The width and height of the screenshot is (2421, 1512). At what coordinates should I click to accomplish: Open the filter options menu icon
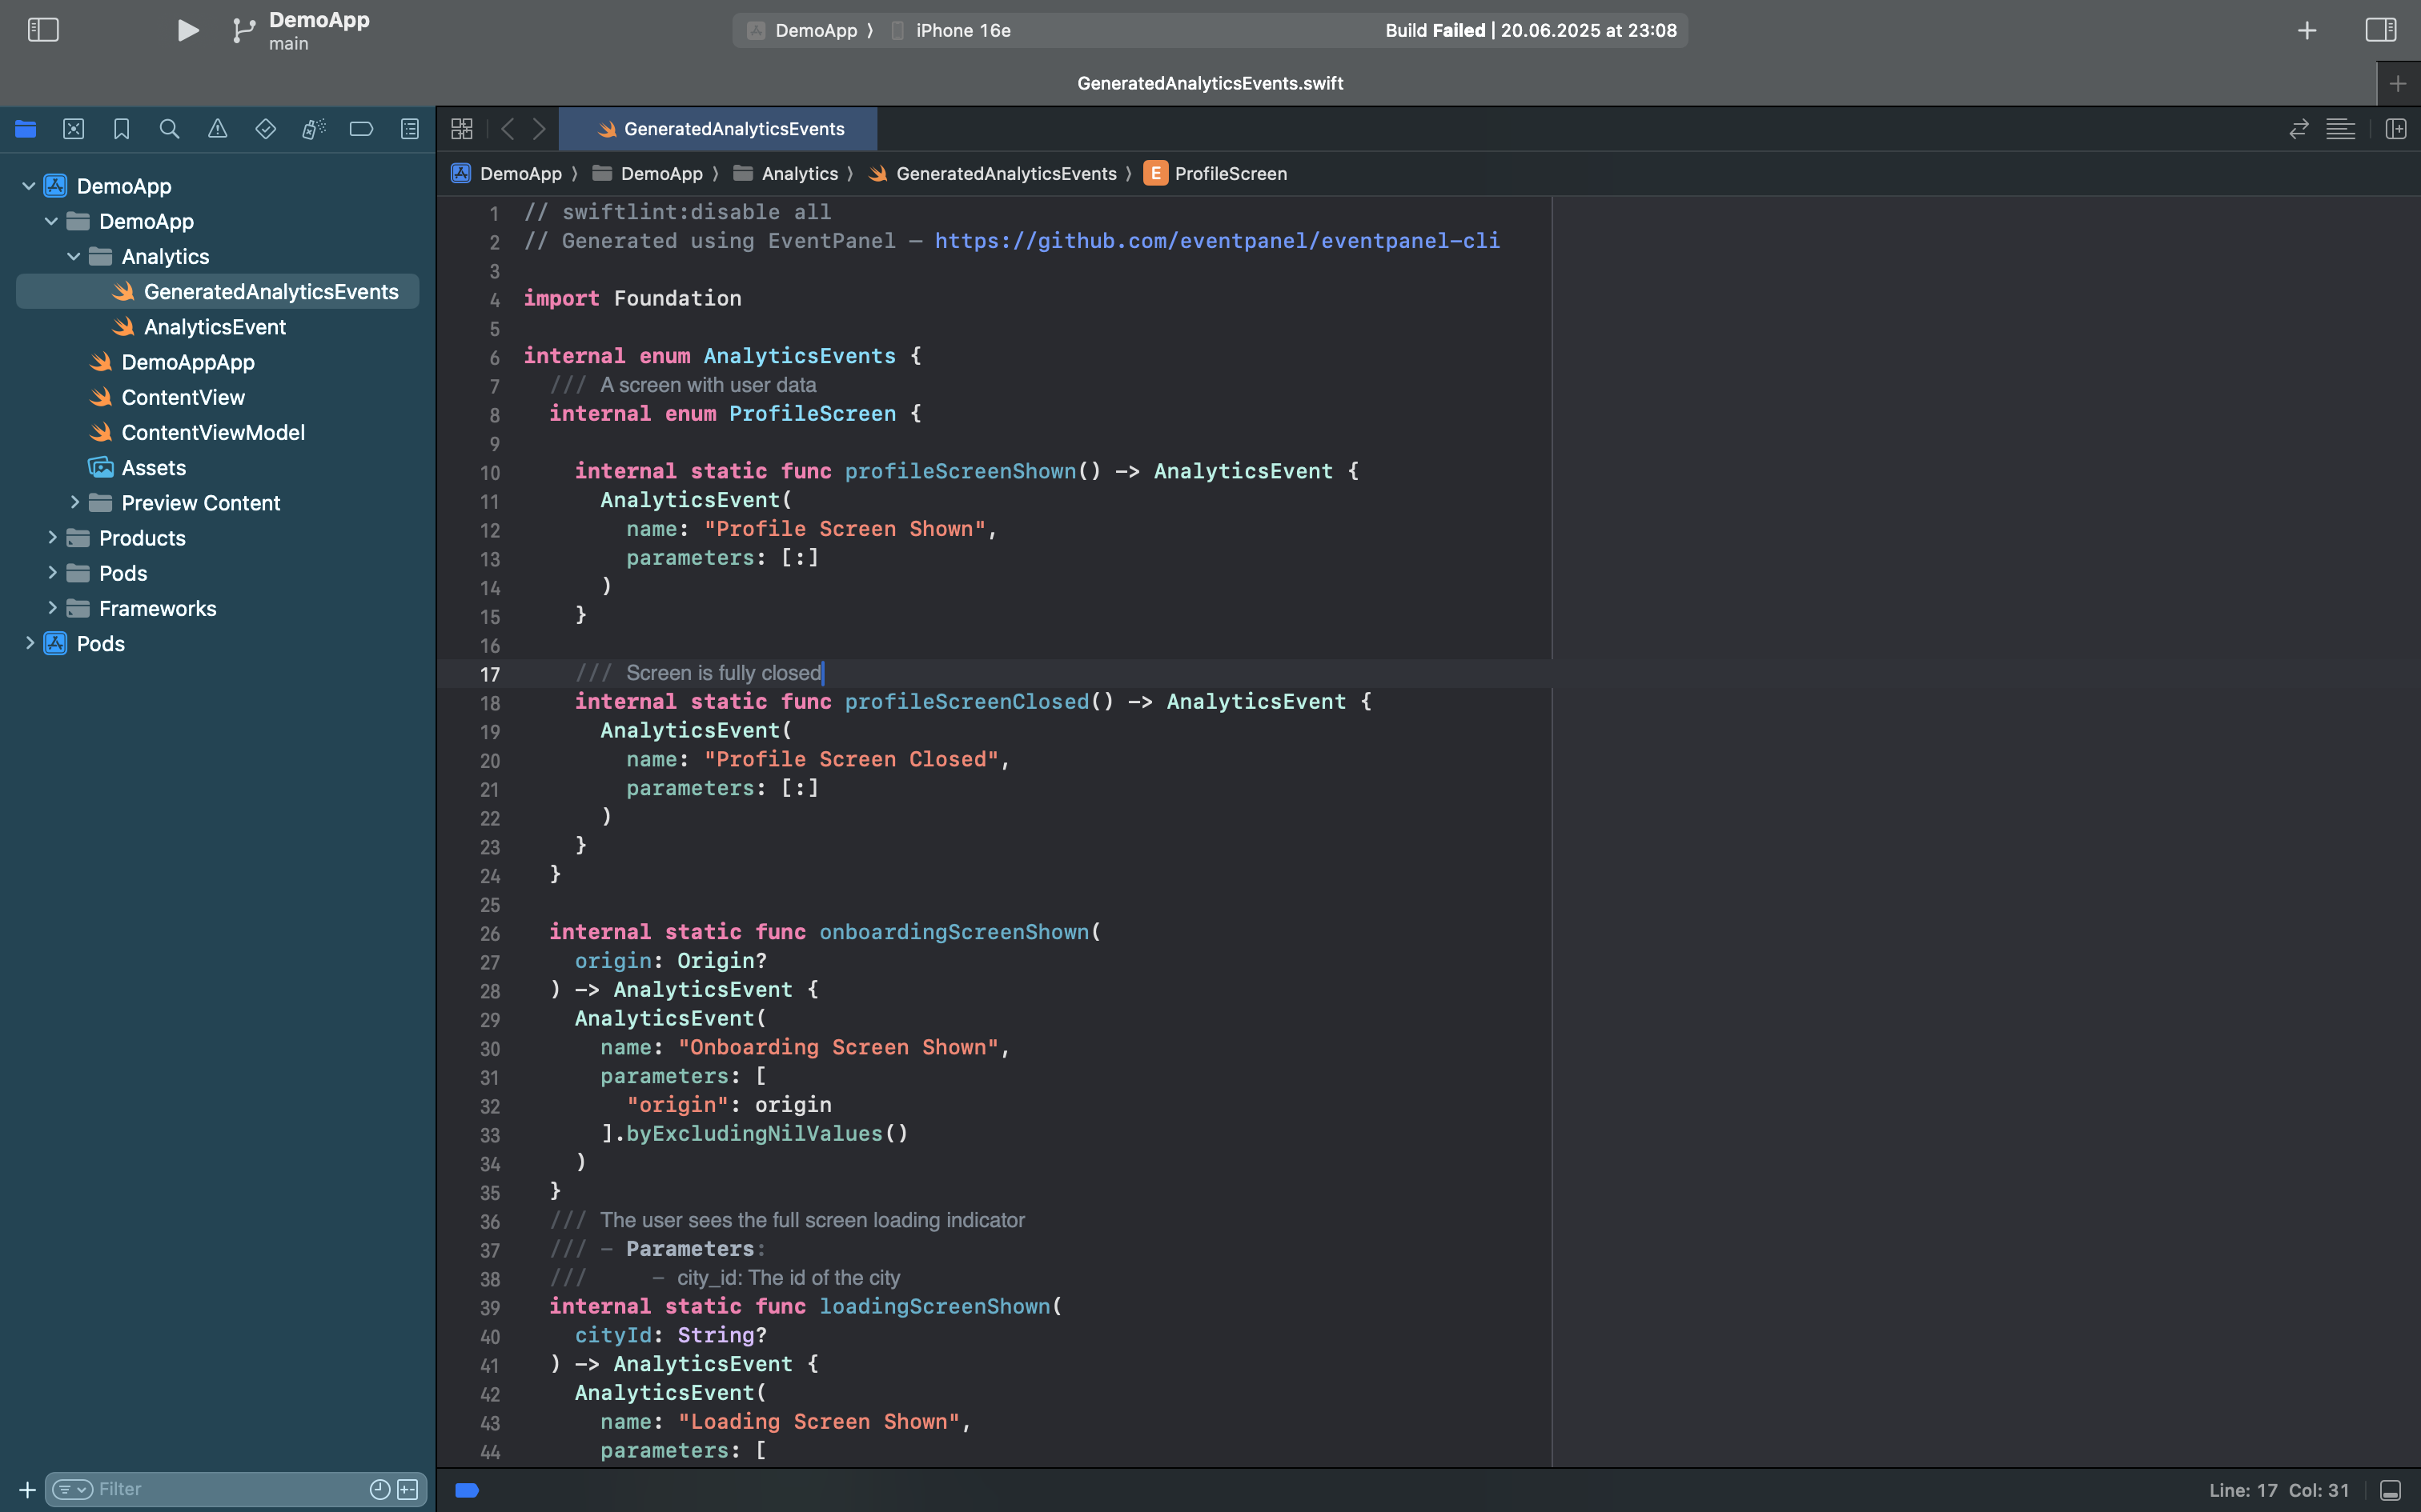click(x=72, y=1489)
